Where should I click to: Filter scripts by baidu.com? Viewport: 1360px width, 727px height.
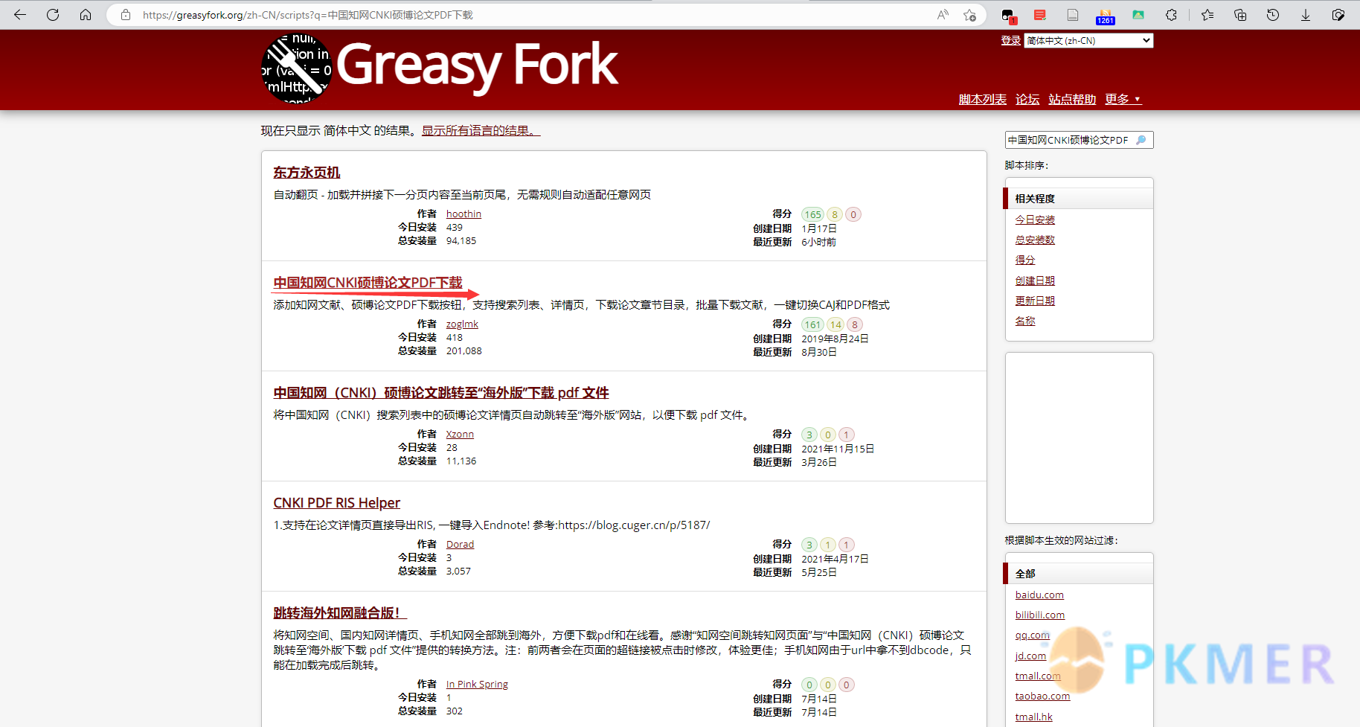coord(1039,595)
